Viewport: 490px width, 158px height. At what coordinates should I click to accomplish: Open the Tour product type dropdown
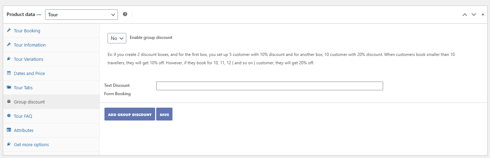(x=82, y=15)
